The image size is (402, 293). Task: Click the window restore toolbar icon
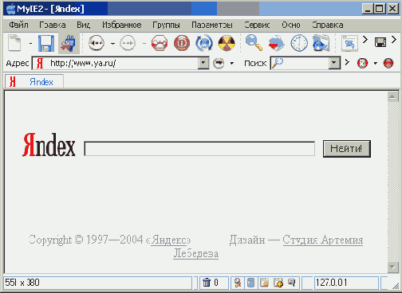click(349, 43)
